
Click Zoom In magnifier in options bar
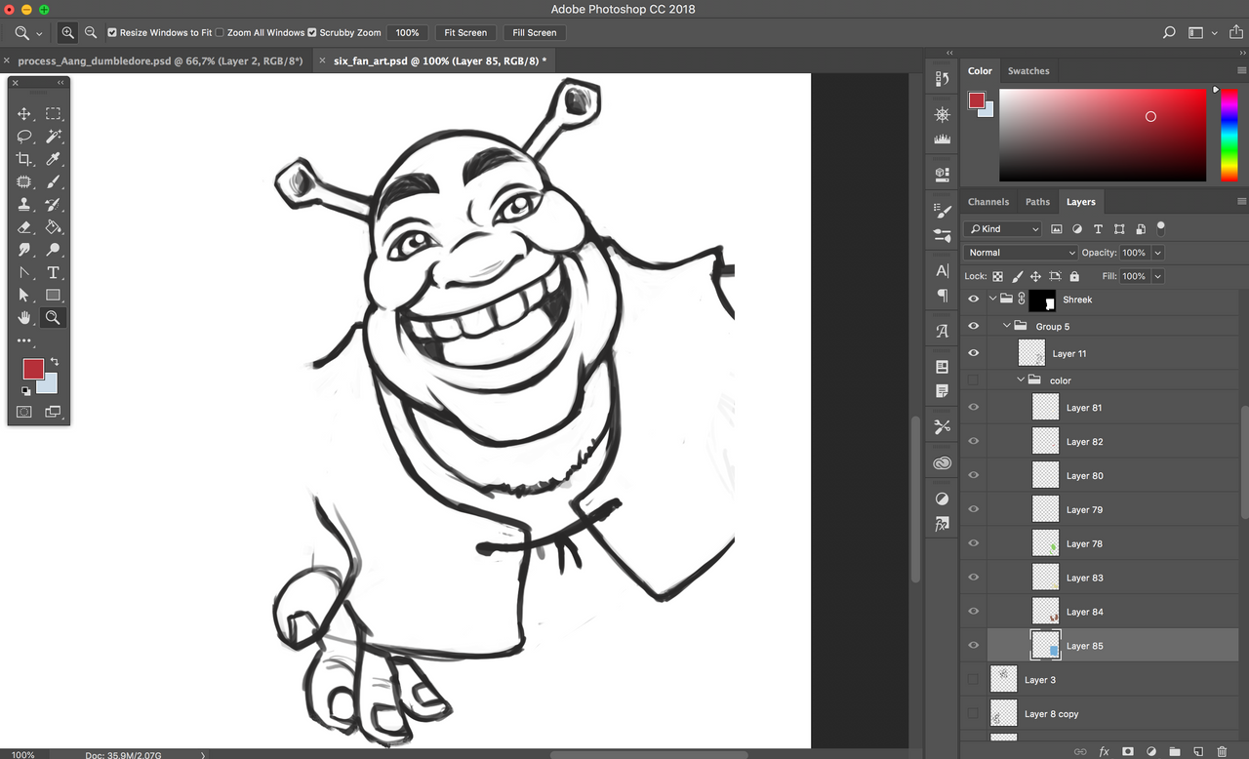click(x=67, y=32)
